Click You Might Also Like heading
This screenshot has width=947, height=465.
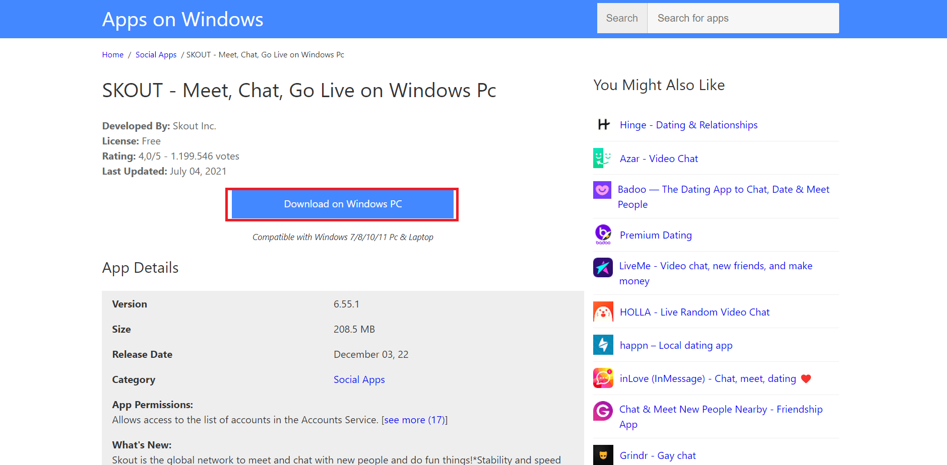(x=659, y=85)
